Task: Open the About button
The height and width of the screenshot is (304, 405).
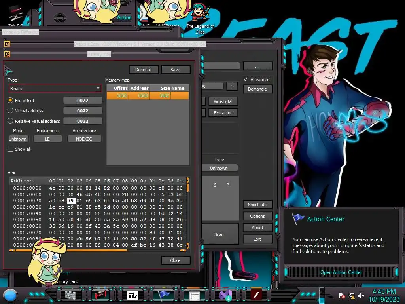Action: tap(257, 228)
